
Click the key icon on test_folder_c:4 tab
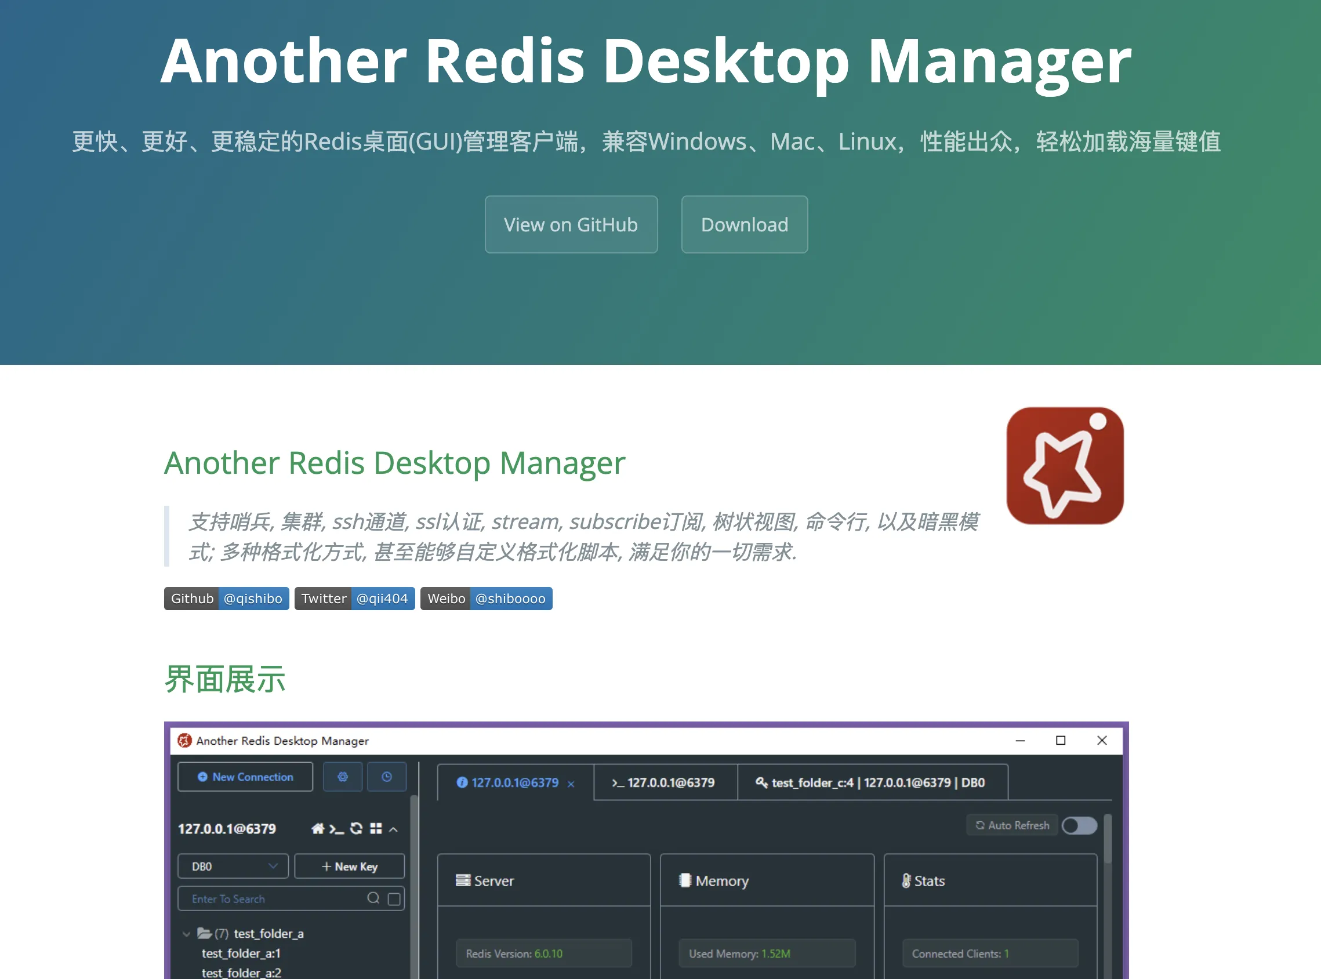pyautogui.click(x=762, y=782)
